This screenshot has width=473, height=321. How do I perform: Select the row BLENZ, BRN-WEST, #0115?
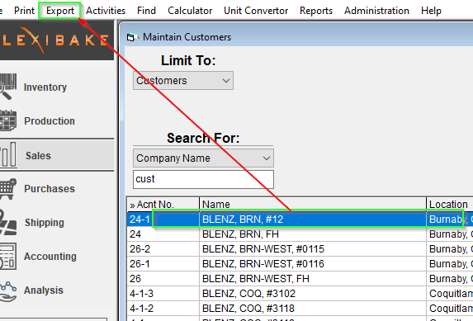tap(300, 249)
